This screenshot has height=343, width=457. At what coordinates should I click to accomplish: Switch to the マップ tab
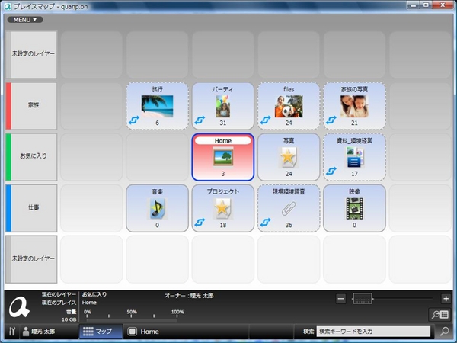tap(100, 332)
